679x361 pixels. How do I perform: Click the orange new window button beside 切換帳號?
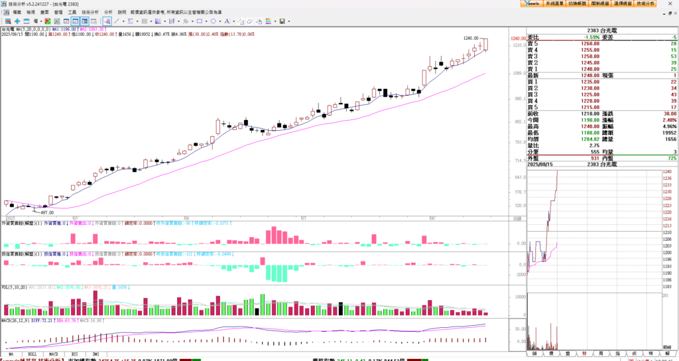pos(599,3)
